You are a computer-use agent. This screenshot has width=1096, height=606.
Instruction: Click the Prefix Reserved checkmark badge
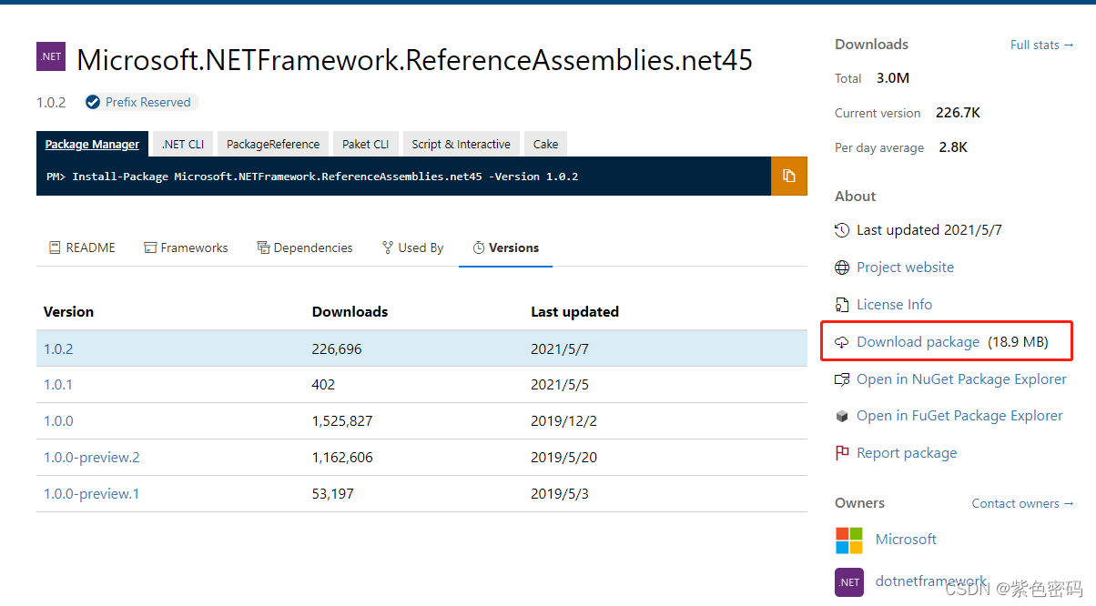[92, 102]
